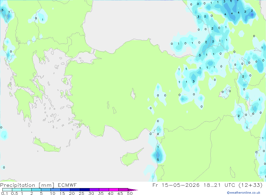Click the '45' legend label

tap(120, 193)
